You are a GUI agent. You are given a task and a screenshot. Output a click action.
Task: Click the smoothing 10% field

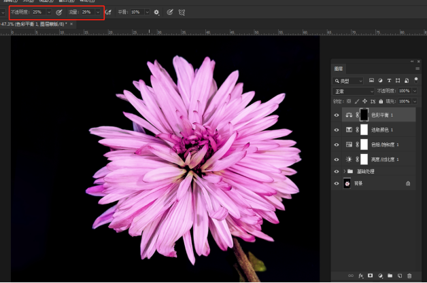(137, 12)
